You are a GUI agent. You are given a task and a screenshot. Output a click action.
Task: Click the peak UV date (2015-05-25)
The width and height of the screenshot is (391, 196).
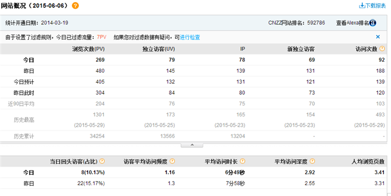160,125
